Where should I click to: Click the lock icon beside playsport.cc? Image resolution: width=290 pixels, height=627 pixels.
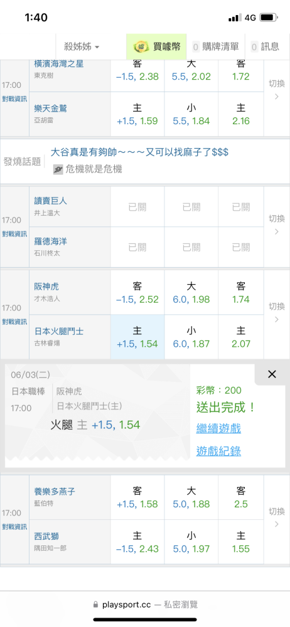pos(95,604)
